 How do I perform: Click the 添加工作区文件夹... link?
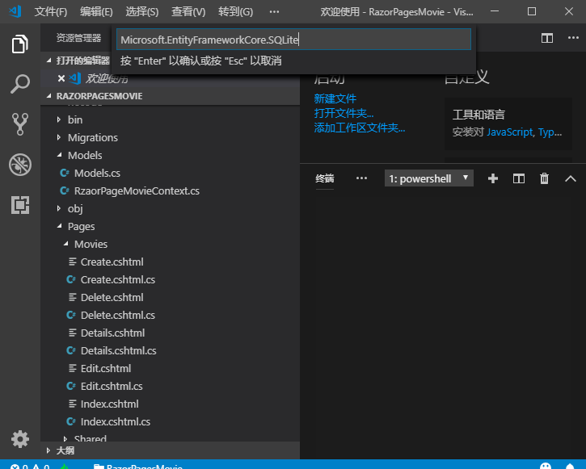360,128
